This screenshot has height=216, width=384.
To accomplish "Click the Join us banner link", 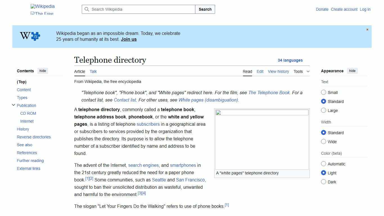I will [128, 39].
